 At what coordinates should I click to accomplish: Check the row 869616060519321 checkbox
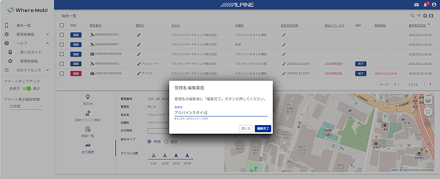tap(62, 35)
